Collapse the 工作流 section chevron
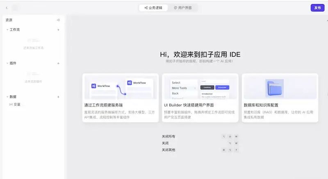 [7, 29]
